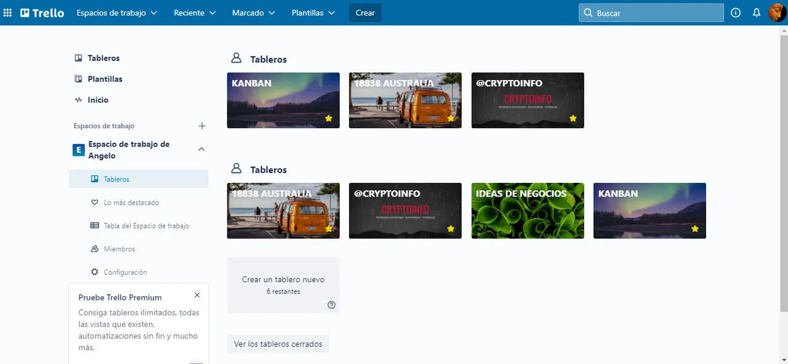Open the Reciente dropdown
This screenshot has width=788, height=364.
coord(195,13)
